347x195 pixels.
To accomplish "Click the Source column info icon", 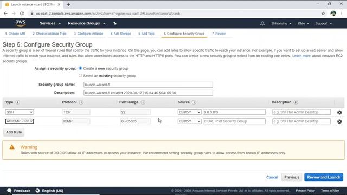I will click(194, 102).
